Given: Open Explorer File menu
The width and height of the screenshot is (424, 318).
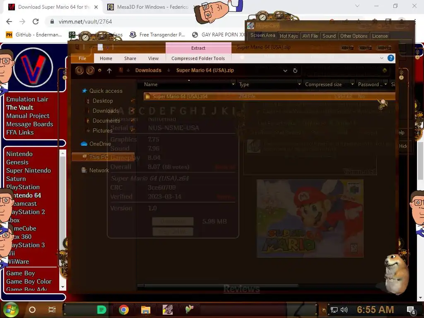Looking at the screenshot, I should tap(82, 58).
